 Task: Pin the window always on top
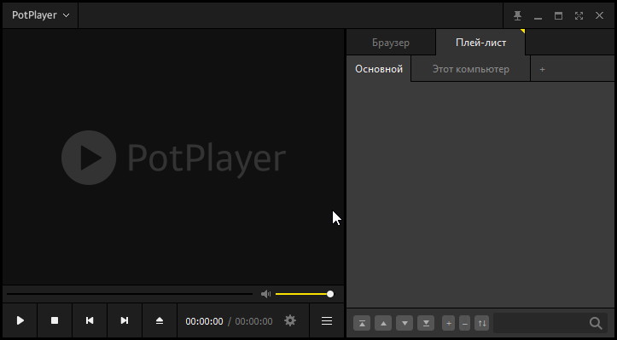(x=517, y=15)
